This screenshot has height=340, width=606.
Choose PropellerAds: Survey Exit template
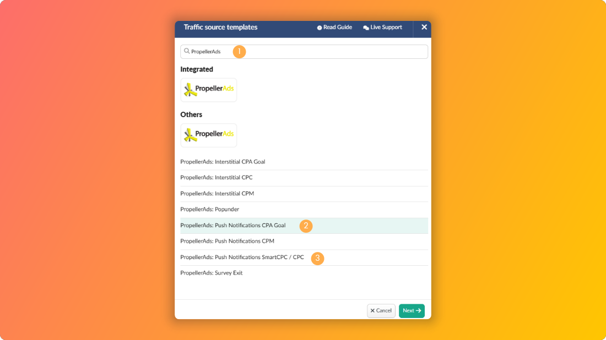click(x=304, y=273)
